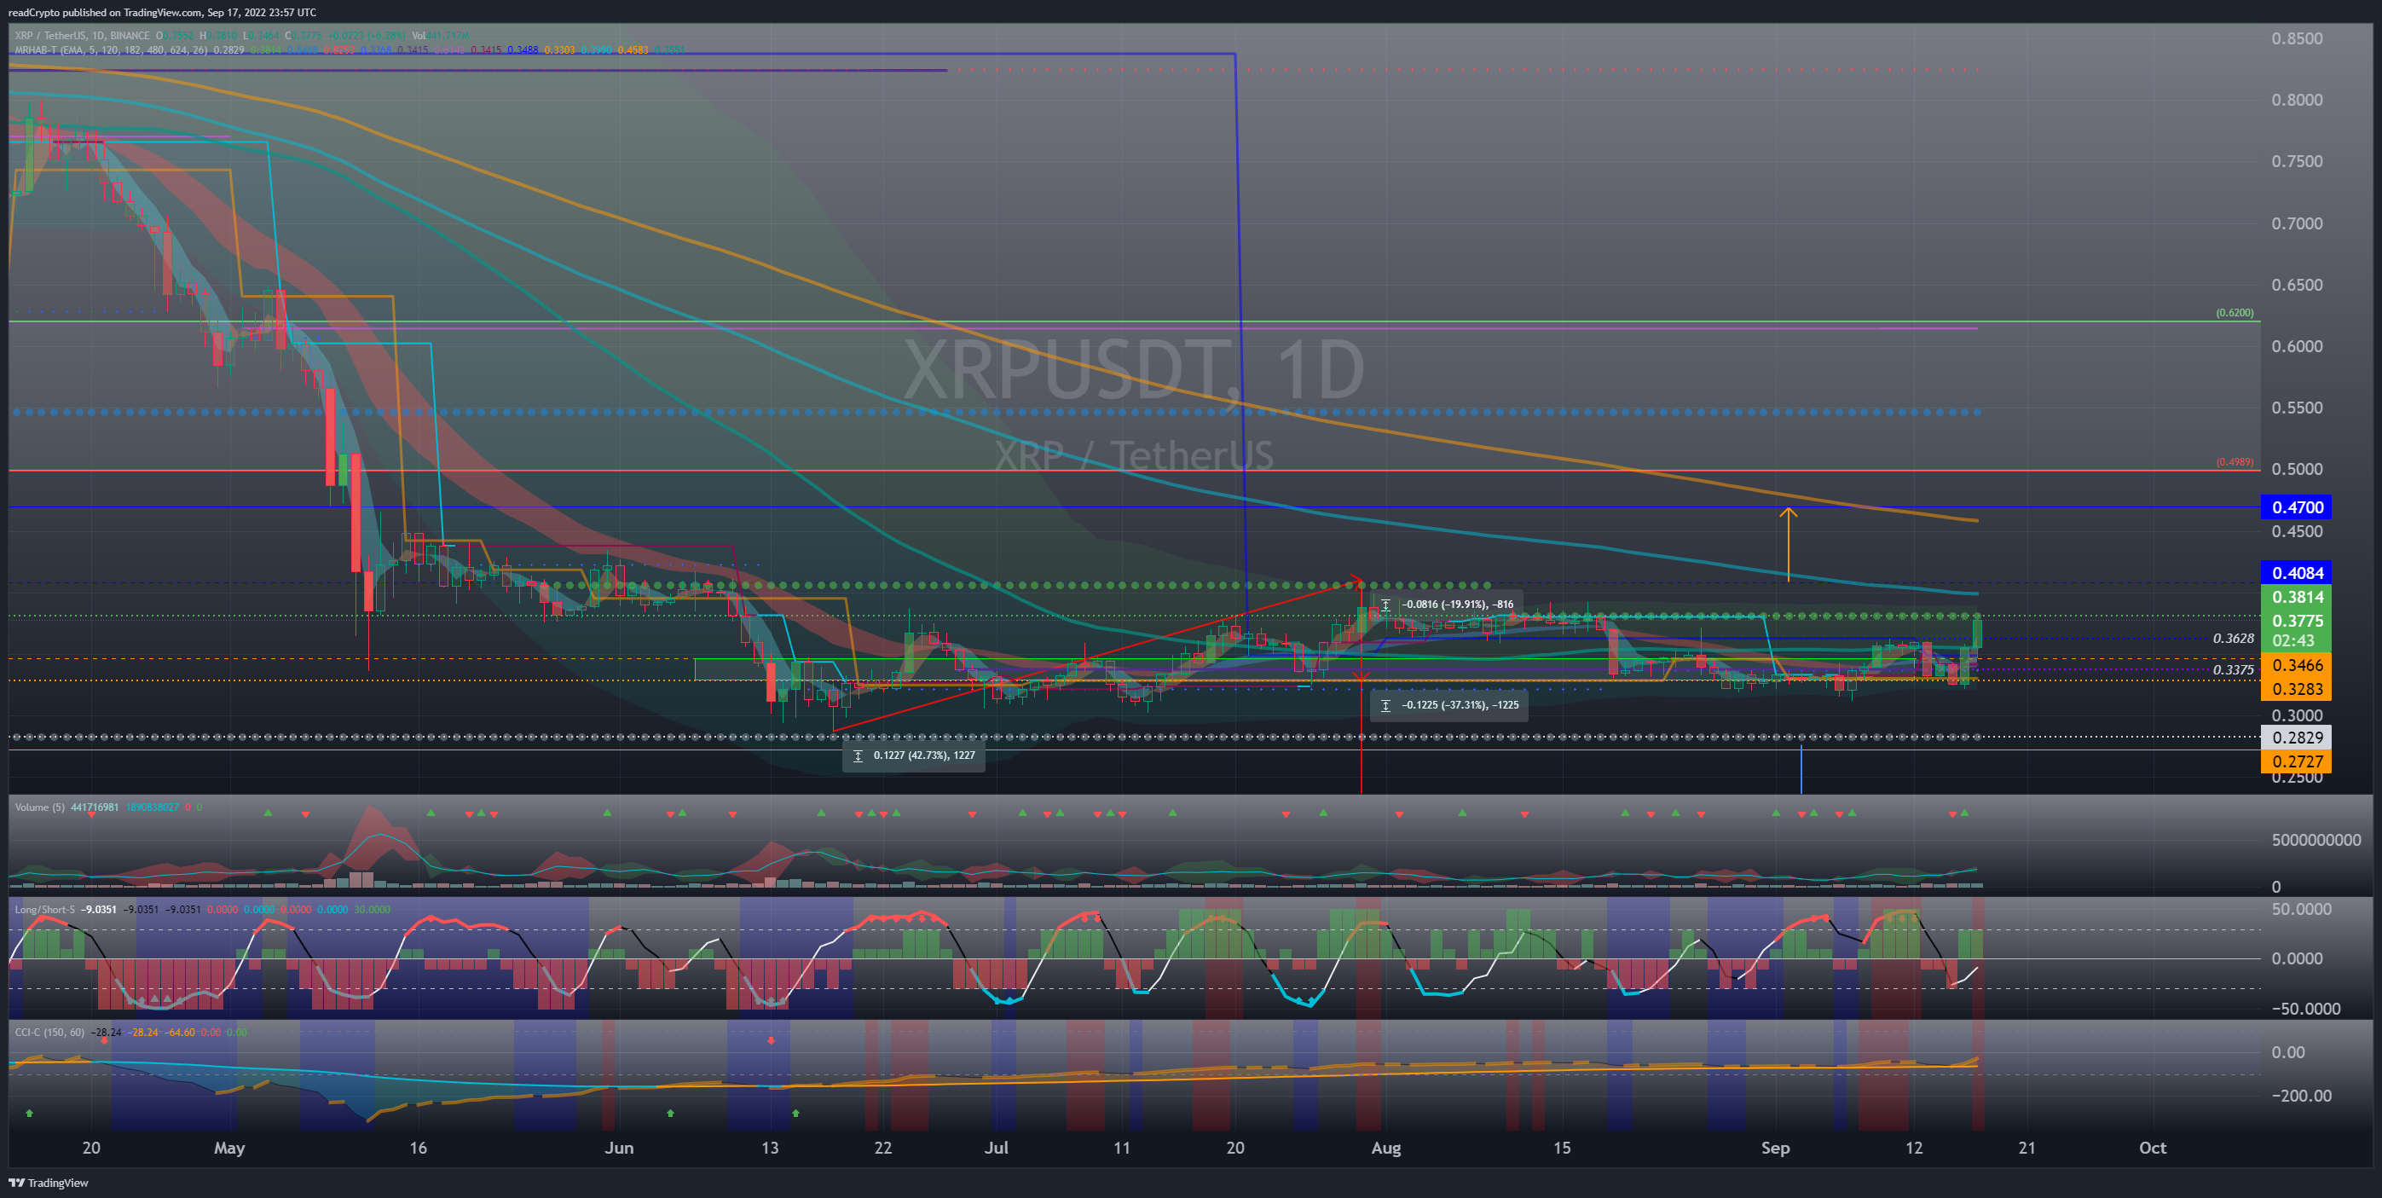The height and width of the screenshot is (1198, 2382).
Task: Click the TradingView logo at the bottom left
Action: (49, 1183)
